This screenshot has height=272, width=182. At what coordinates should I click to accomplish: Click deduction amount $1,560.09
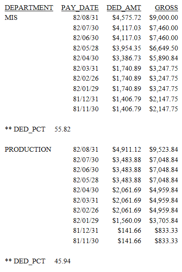[127, 220]
